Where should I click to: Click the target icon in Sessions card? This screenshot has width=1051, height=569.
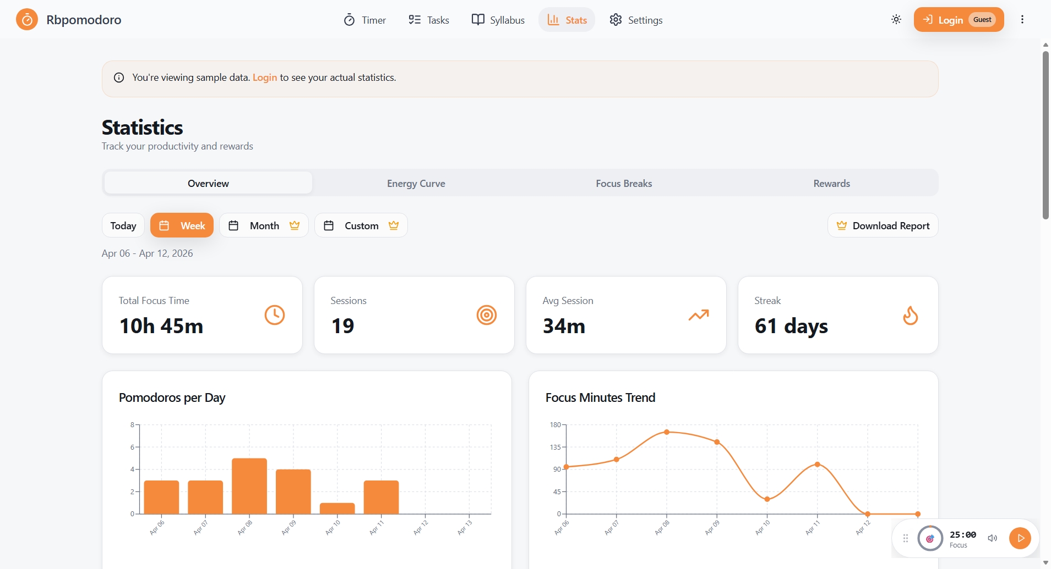pyautogui.click(x=486, y=315)
